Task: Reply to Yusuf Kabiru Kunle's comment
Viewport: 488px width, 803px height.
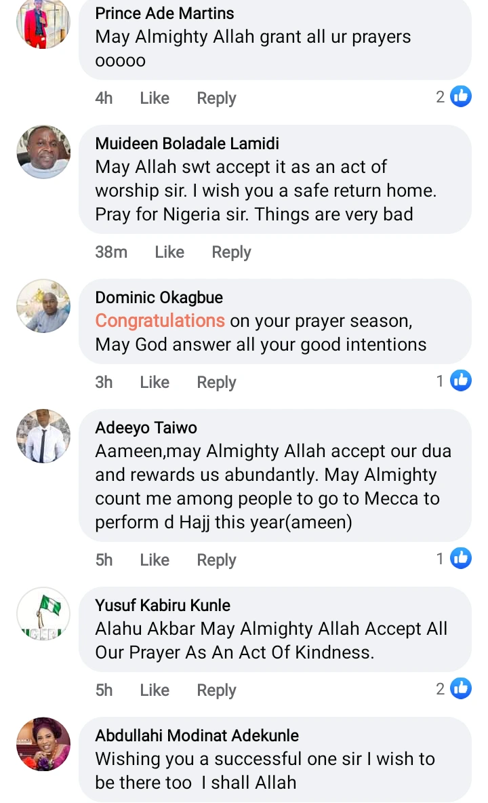Action: 216,690
